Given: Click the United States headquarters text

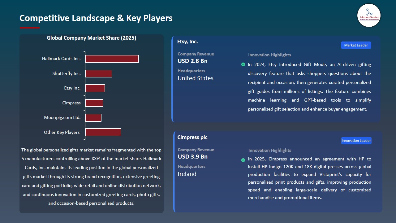Looking at the screenshot, I should click(196, 78).
